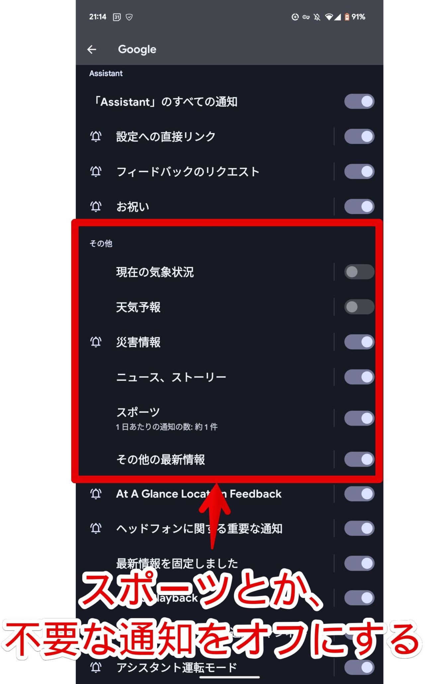Tap the bell icon beside At A Glance Location Feedback
The height and width of the screenshot is (684, 425).
[x=96, y=494]
